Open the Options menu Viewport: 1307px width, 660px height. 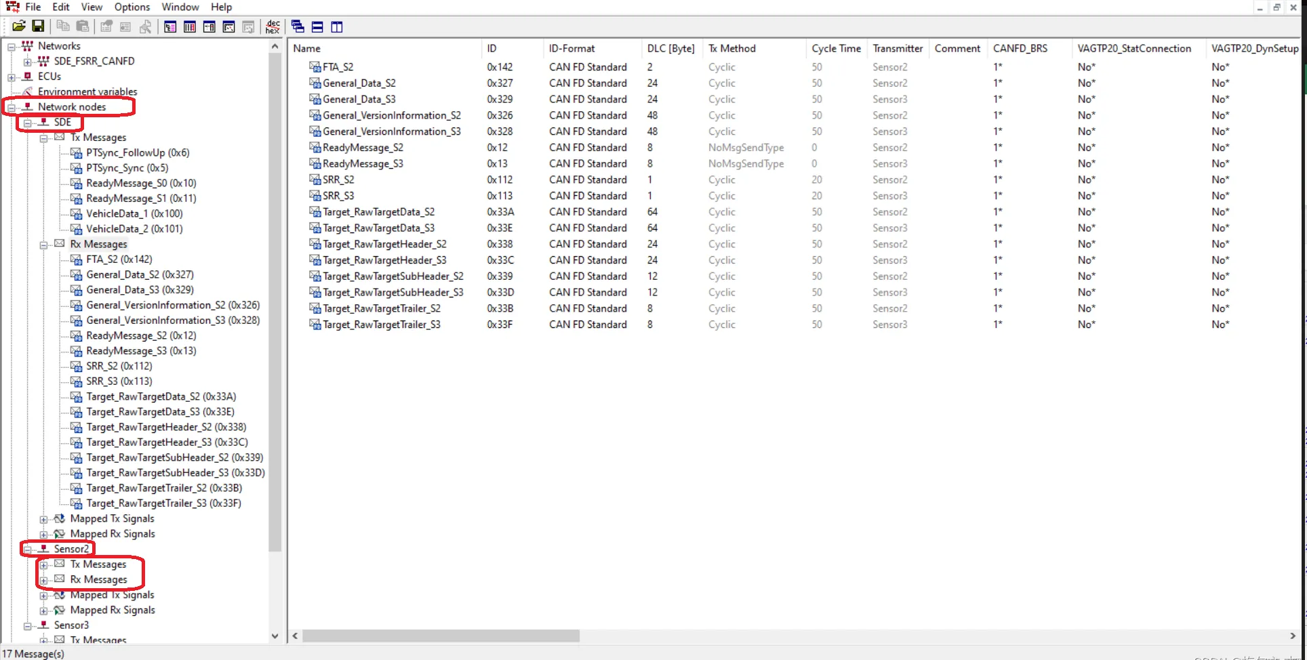[x=132, y=7]
